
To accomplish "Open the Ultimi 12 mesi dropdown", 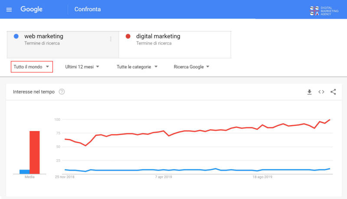I will (82, 67).
